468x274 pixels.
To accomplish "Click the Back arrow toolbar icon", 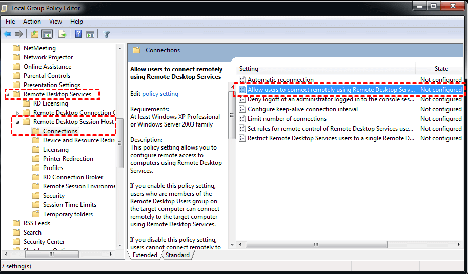I will point(7,34).
